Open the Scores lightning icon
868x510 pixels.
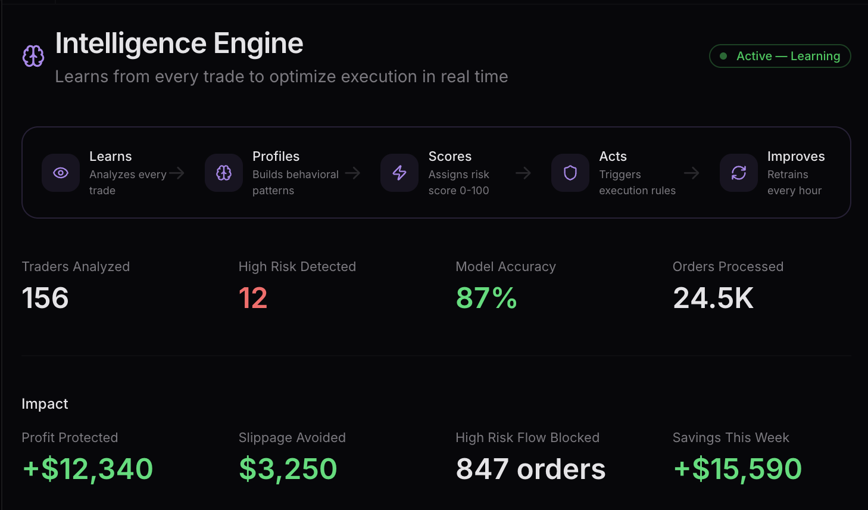click(x=399, y=173)
